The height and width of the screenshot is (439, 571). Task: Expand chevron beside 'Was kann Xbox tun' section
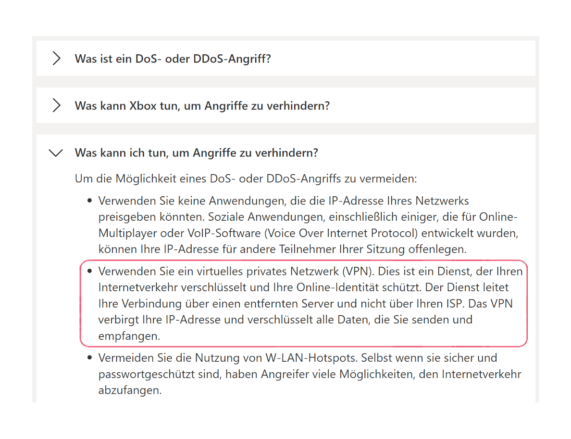tap(56, 106)
